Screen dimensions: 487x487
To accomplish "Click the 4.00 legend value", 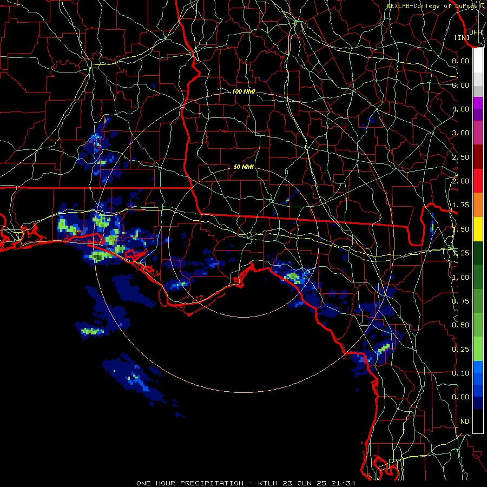I will pyautogui.click(x=460, y=109).
